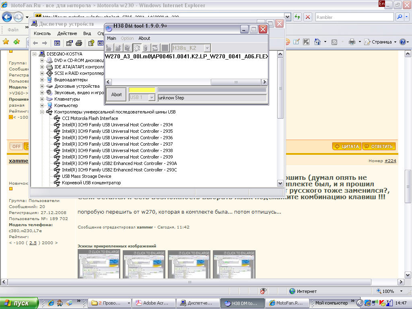The image size is (412, 309).
Task: Open the post number #224 link
Action: tap(390, 161)
